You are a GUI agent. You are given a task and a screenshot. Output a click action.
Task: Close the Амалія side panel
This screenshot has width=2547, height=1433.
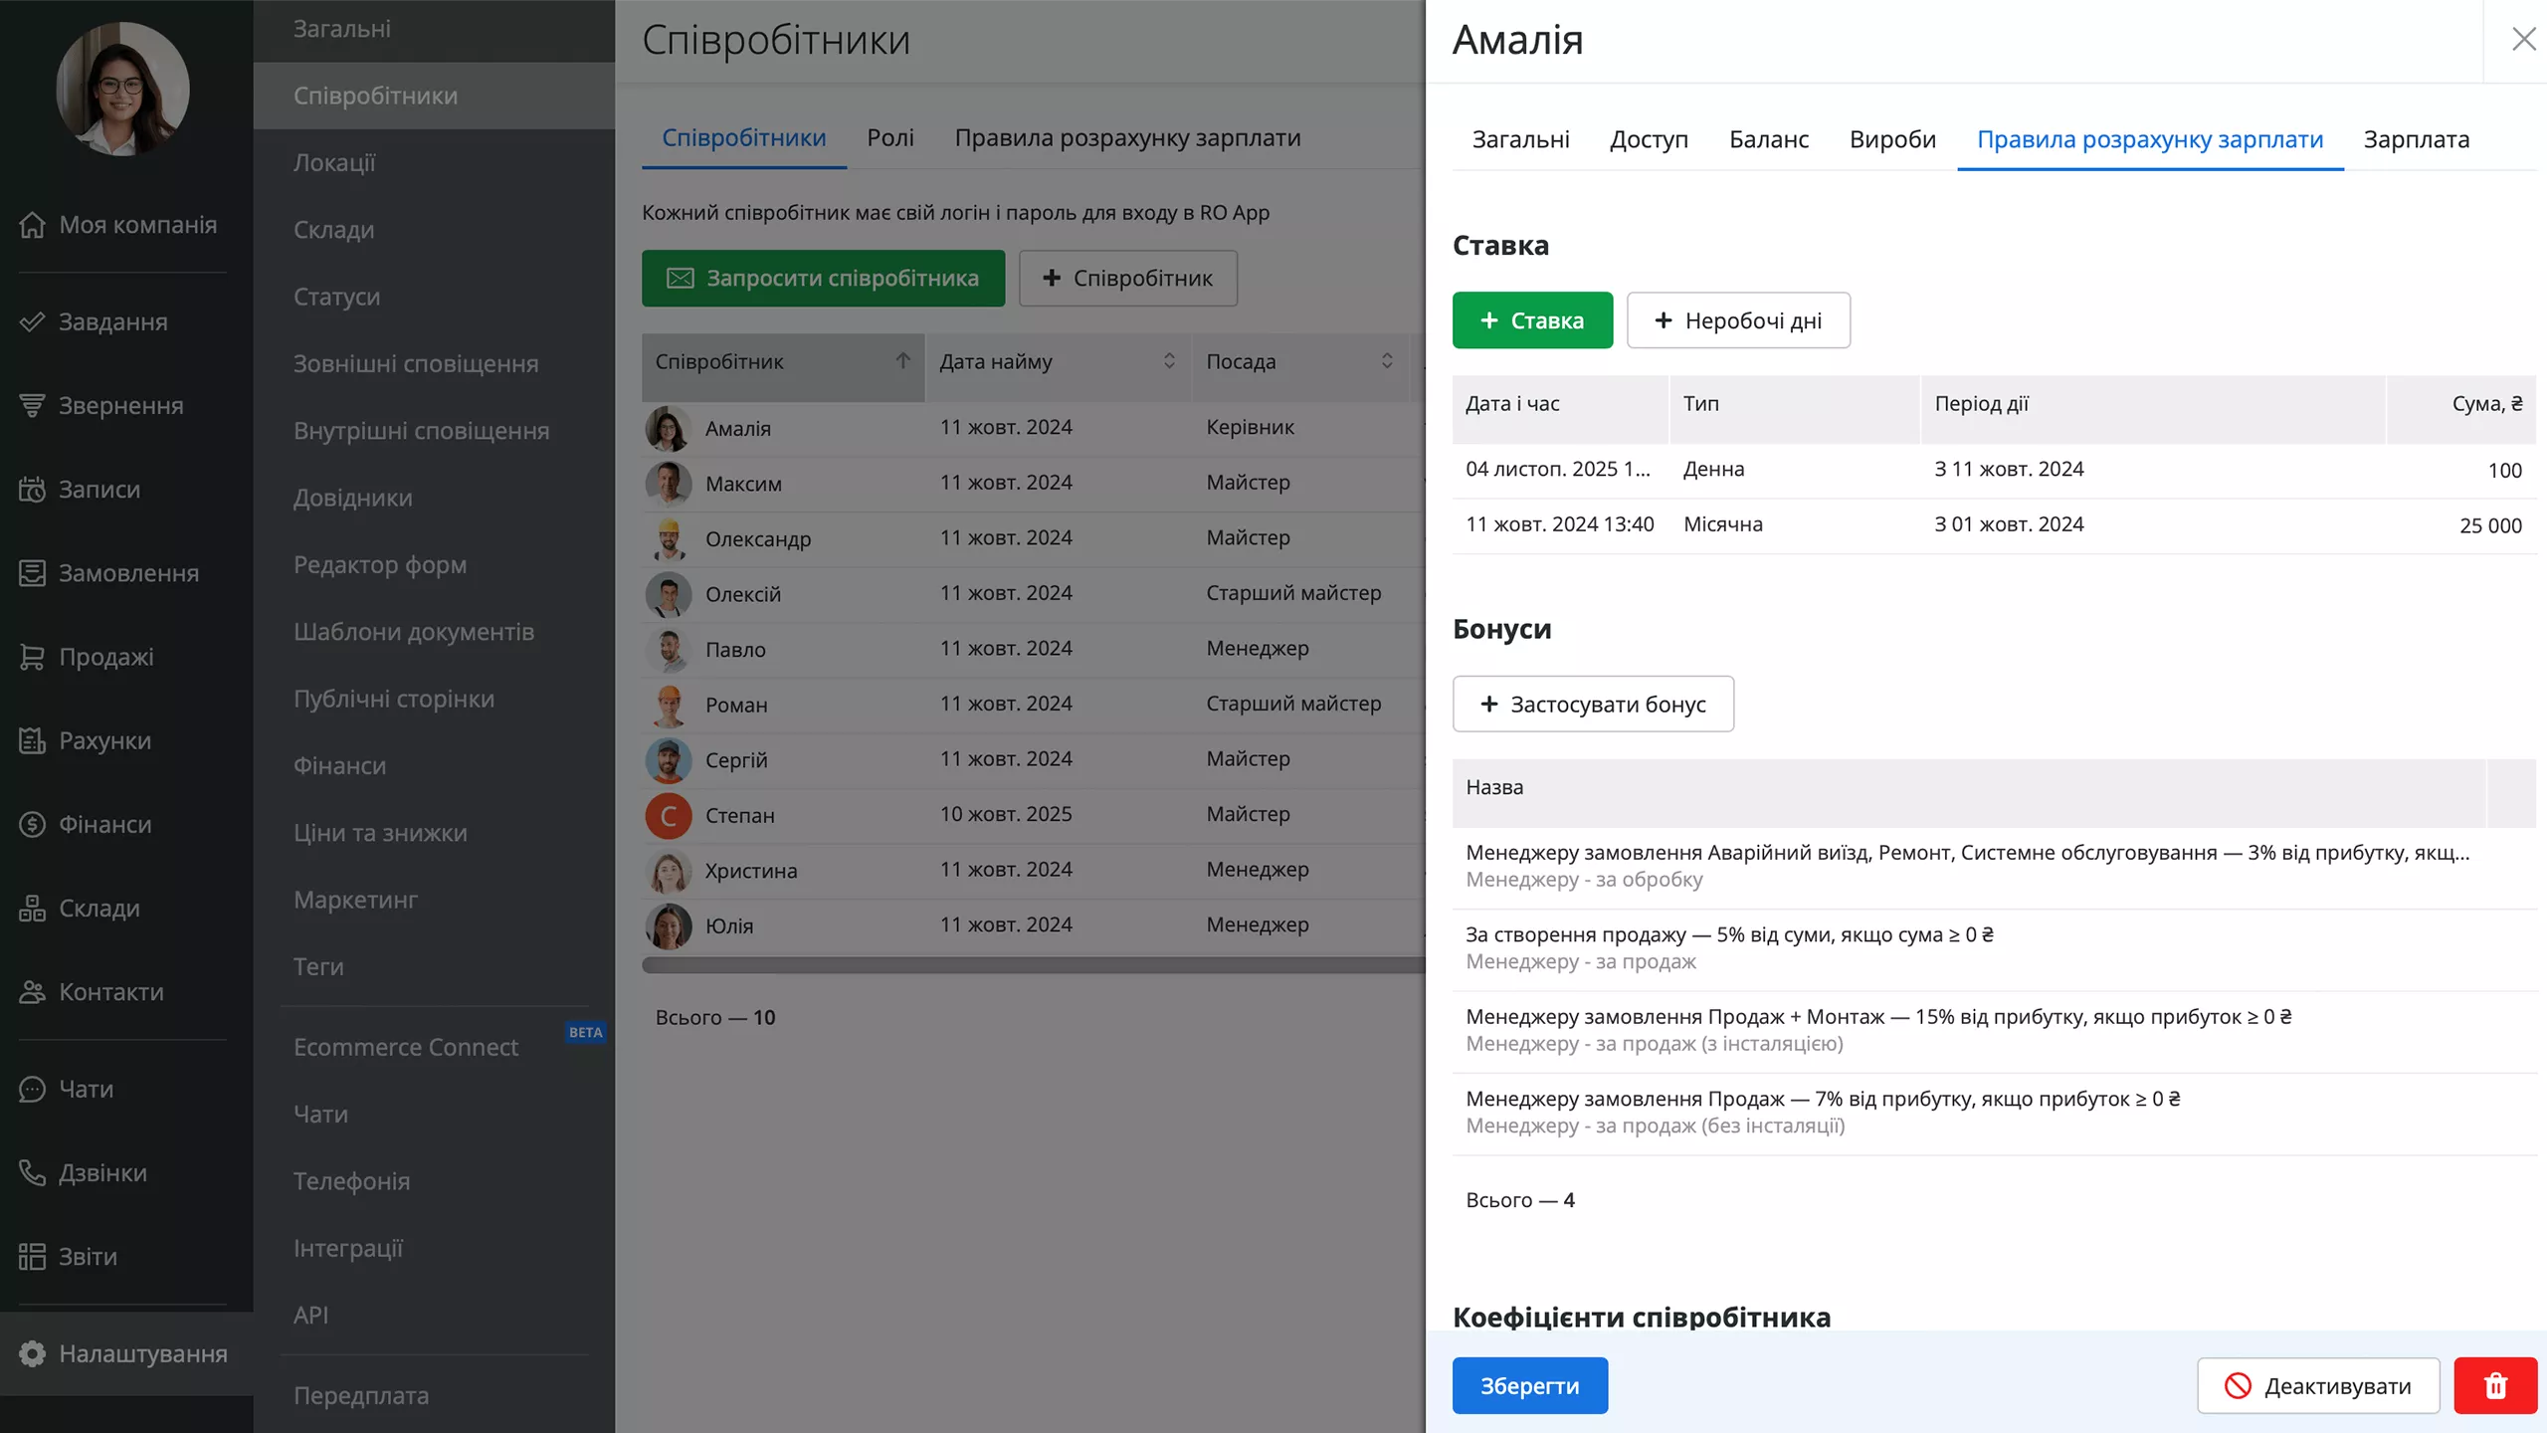click(x=2523, y=40)
